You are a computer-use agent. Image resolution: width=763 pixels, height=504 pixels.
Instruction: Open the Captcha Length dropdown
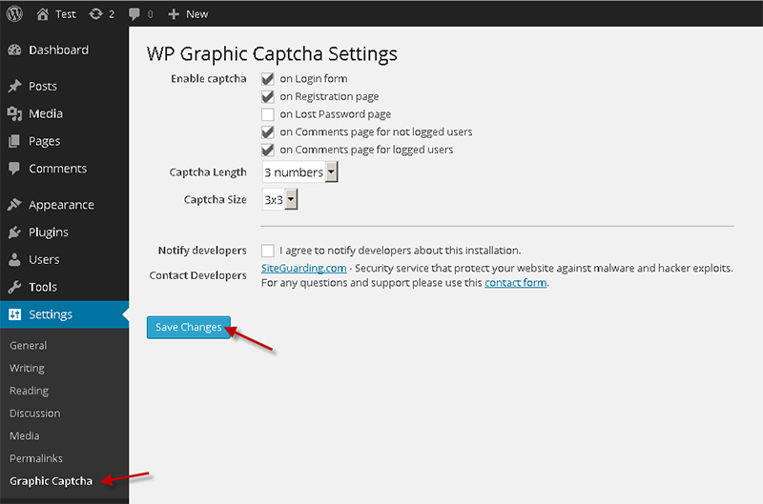coord(299,172)
